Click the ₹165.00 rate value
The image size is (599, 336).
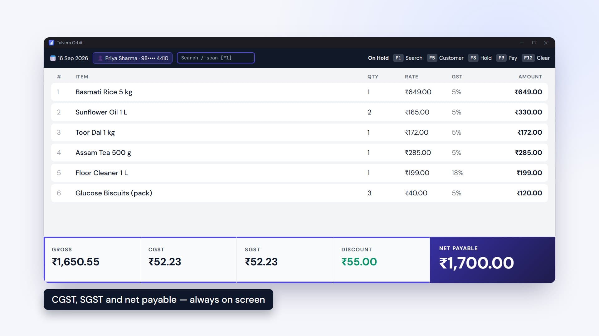pyautogui.click(x=417, y=112)
